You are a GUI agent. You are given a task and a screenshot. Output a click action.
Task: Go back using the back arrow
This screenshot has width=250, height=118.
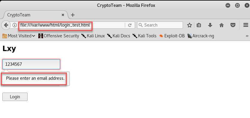(x=6, y=25)
